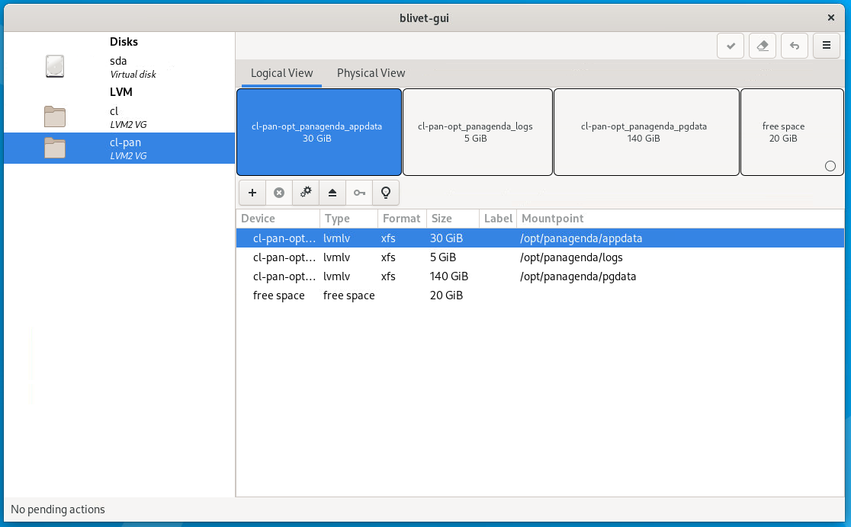Click the lightbulb device information icon

tap(386, 193)
